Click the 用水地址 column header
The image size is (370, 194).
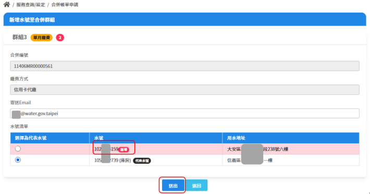click(291, 138)
